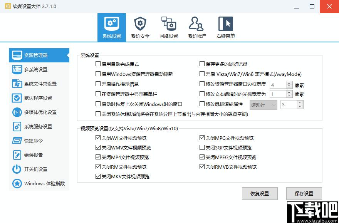Open the 系统账户 users icon
This screenshot has width=339, height=223.
coord(196,23)
